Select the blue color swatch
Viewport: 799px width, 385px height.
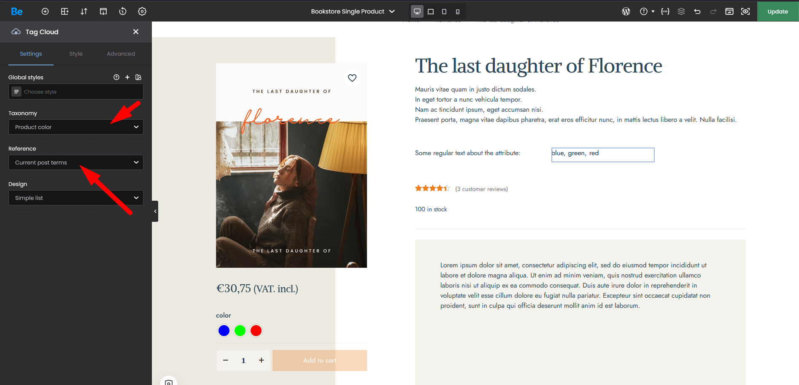coord(224,331)
